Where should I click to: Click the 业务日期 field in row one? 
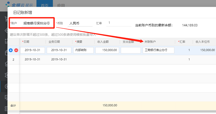click(59, 50)
